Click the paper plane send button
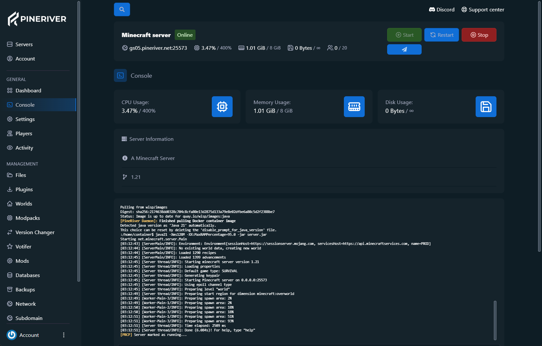Image resolution: width=542 pixels, height=346 pixels. pos(404,49)
